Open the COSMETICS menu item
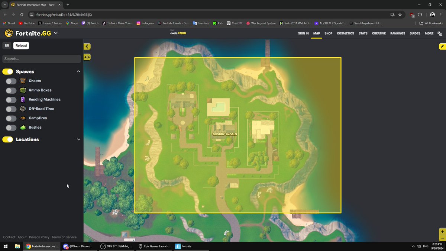This screenshot has height=251, width=446. pyautogui.click(x=345, y=33)
